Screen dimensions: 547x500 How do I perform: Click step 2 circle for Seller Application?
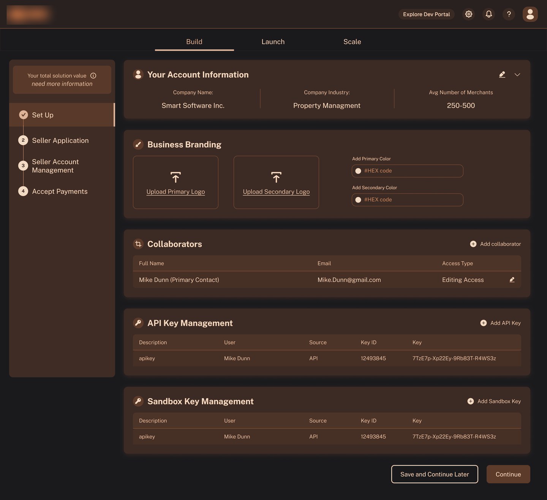(x=23, y=140)
